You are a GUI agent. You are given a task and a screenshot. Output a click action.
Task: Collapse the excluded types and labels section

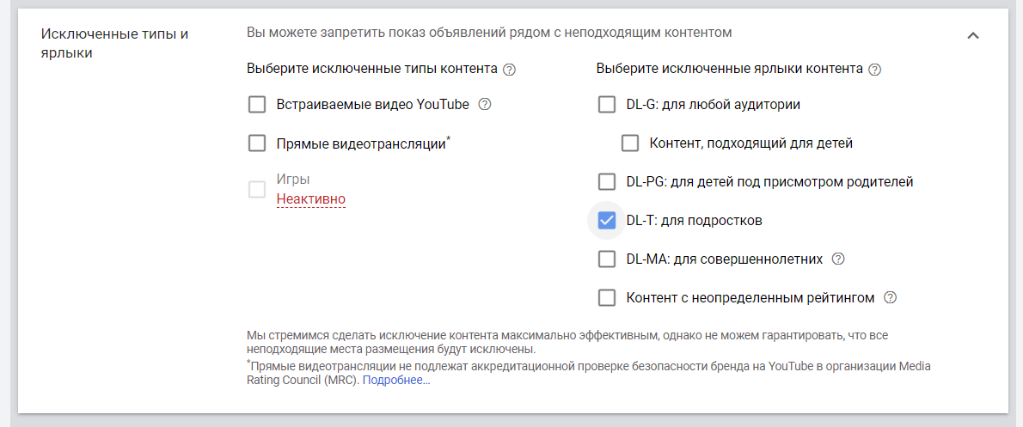point(973,36)
